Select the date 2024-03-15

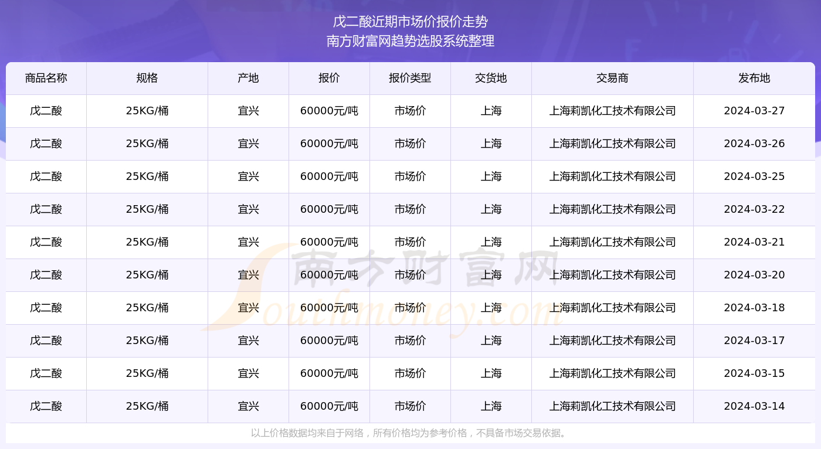click(x=754, y=373)
